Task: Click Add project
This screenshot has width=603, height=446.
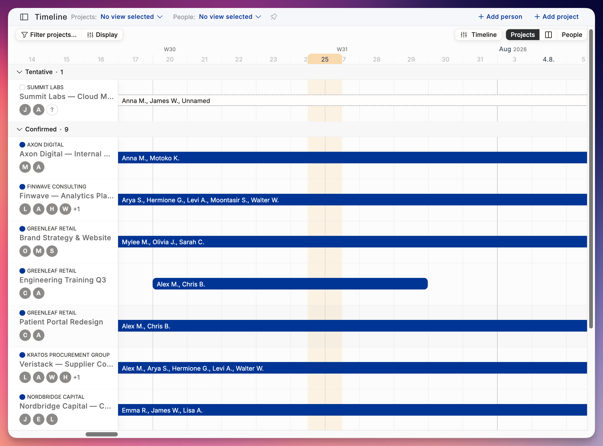Action: [x=556, y=17]
